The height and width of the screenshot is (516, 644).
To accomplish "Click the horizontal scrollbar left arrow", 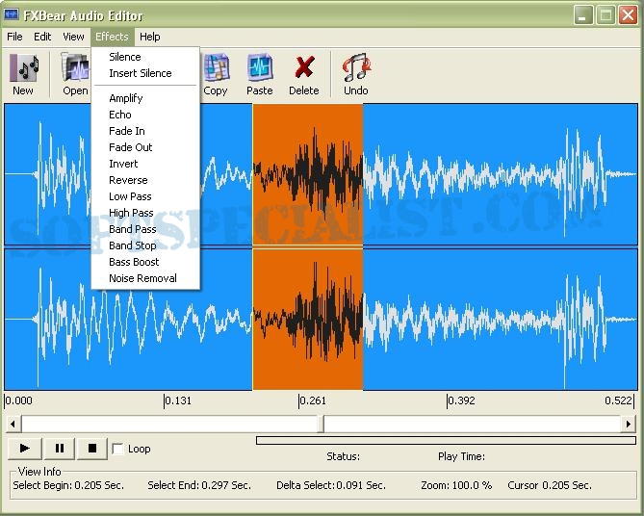I will (13, 424).
